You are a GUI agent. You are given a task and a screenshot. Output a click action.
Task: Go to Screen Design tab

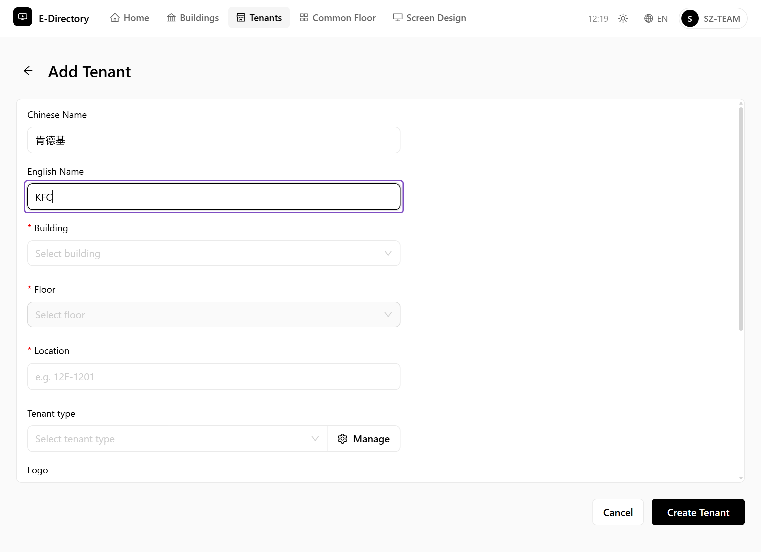click(429, 17)
